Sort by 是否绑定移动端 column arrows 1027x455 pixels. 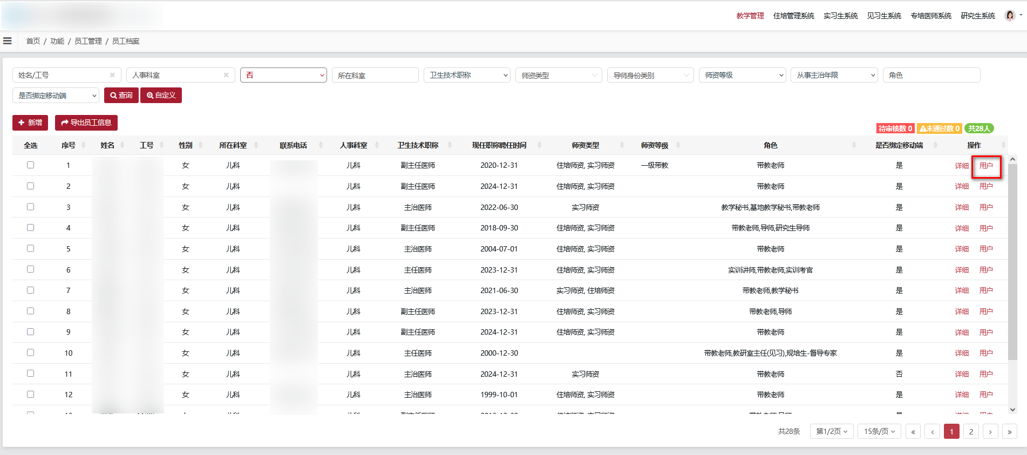tap(935, 145)
